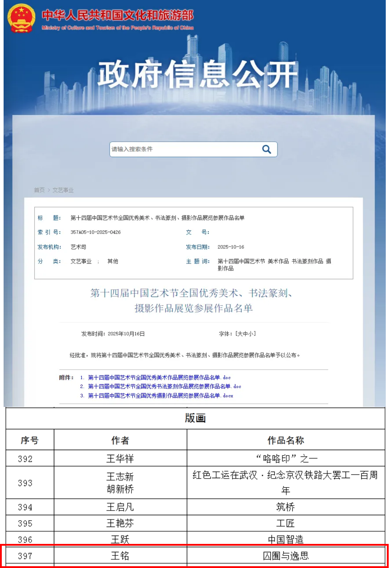Click the 囚囿与逸思 artwork name cell
The image size is (389, 568).
(x=286, y=556)
